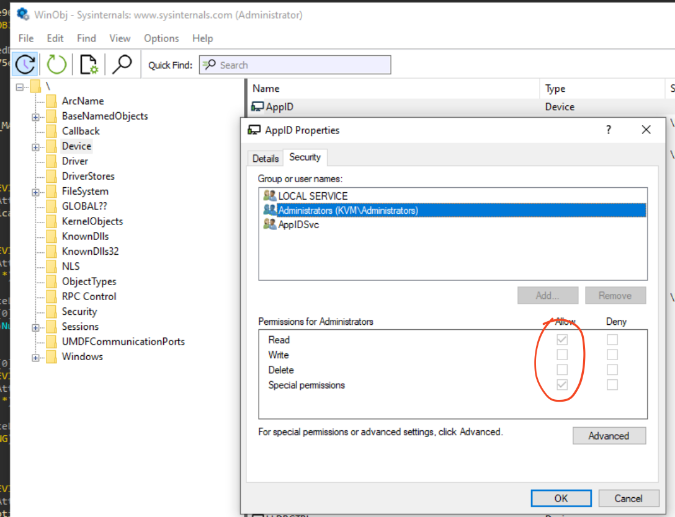Click the help question mark in dialog
Screen dimensions: 675x517
coord(608,130)
